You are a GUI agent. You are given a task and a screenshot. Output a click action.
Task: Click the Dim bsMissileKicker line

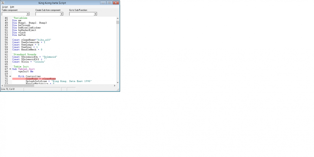(x=26, y=28)
